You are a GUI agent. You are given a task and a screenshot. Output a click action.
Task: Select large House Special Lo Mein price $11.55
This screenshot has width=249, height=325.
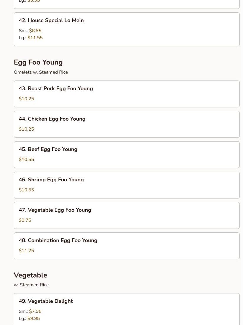click(x=35, y=38)
